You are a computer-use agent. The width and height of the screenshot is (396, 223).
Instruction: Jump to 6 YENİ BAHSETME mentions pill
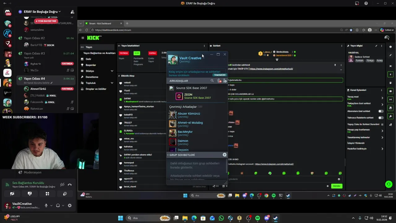[46, 21]
